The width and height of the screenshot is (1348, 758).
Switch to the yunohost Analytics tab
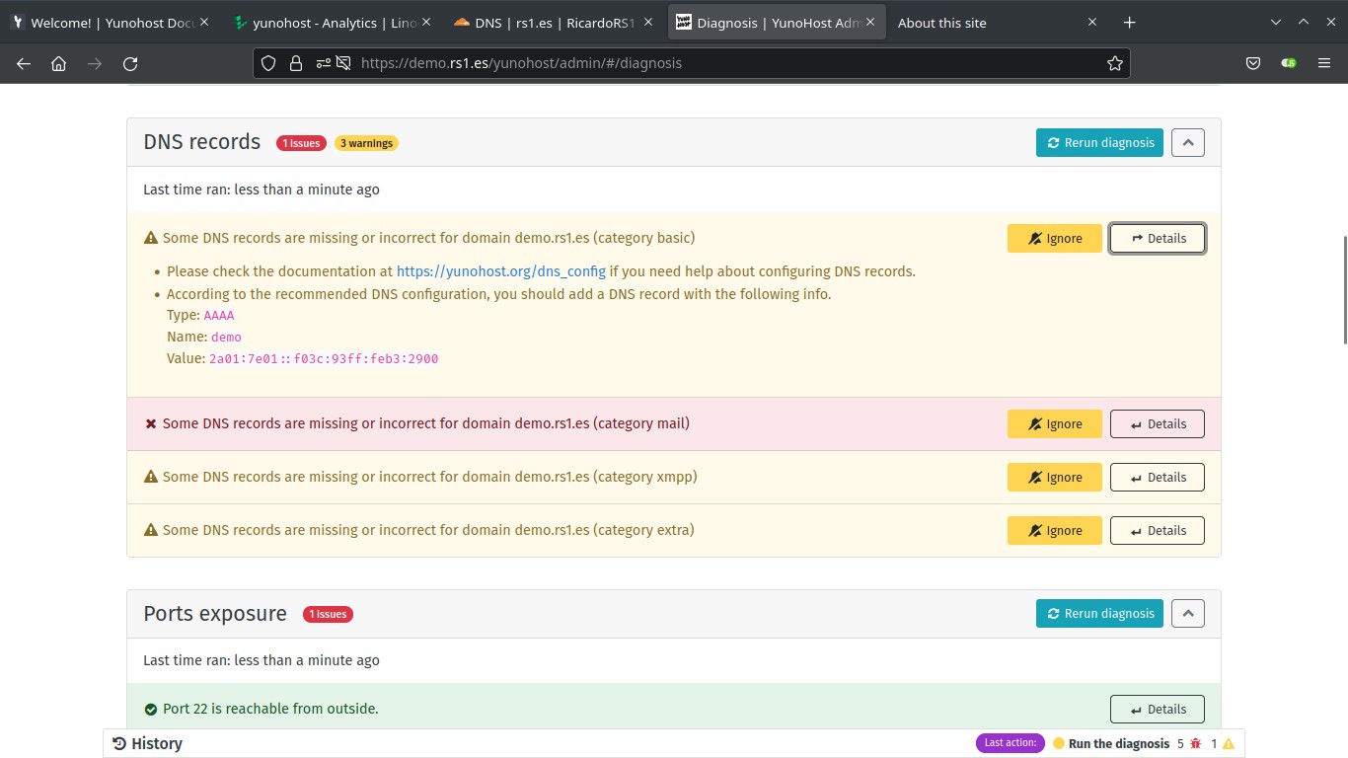(x=334, y=23)
